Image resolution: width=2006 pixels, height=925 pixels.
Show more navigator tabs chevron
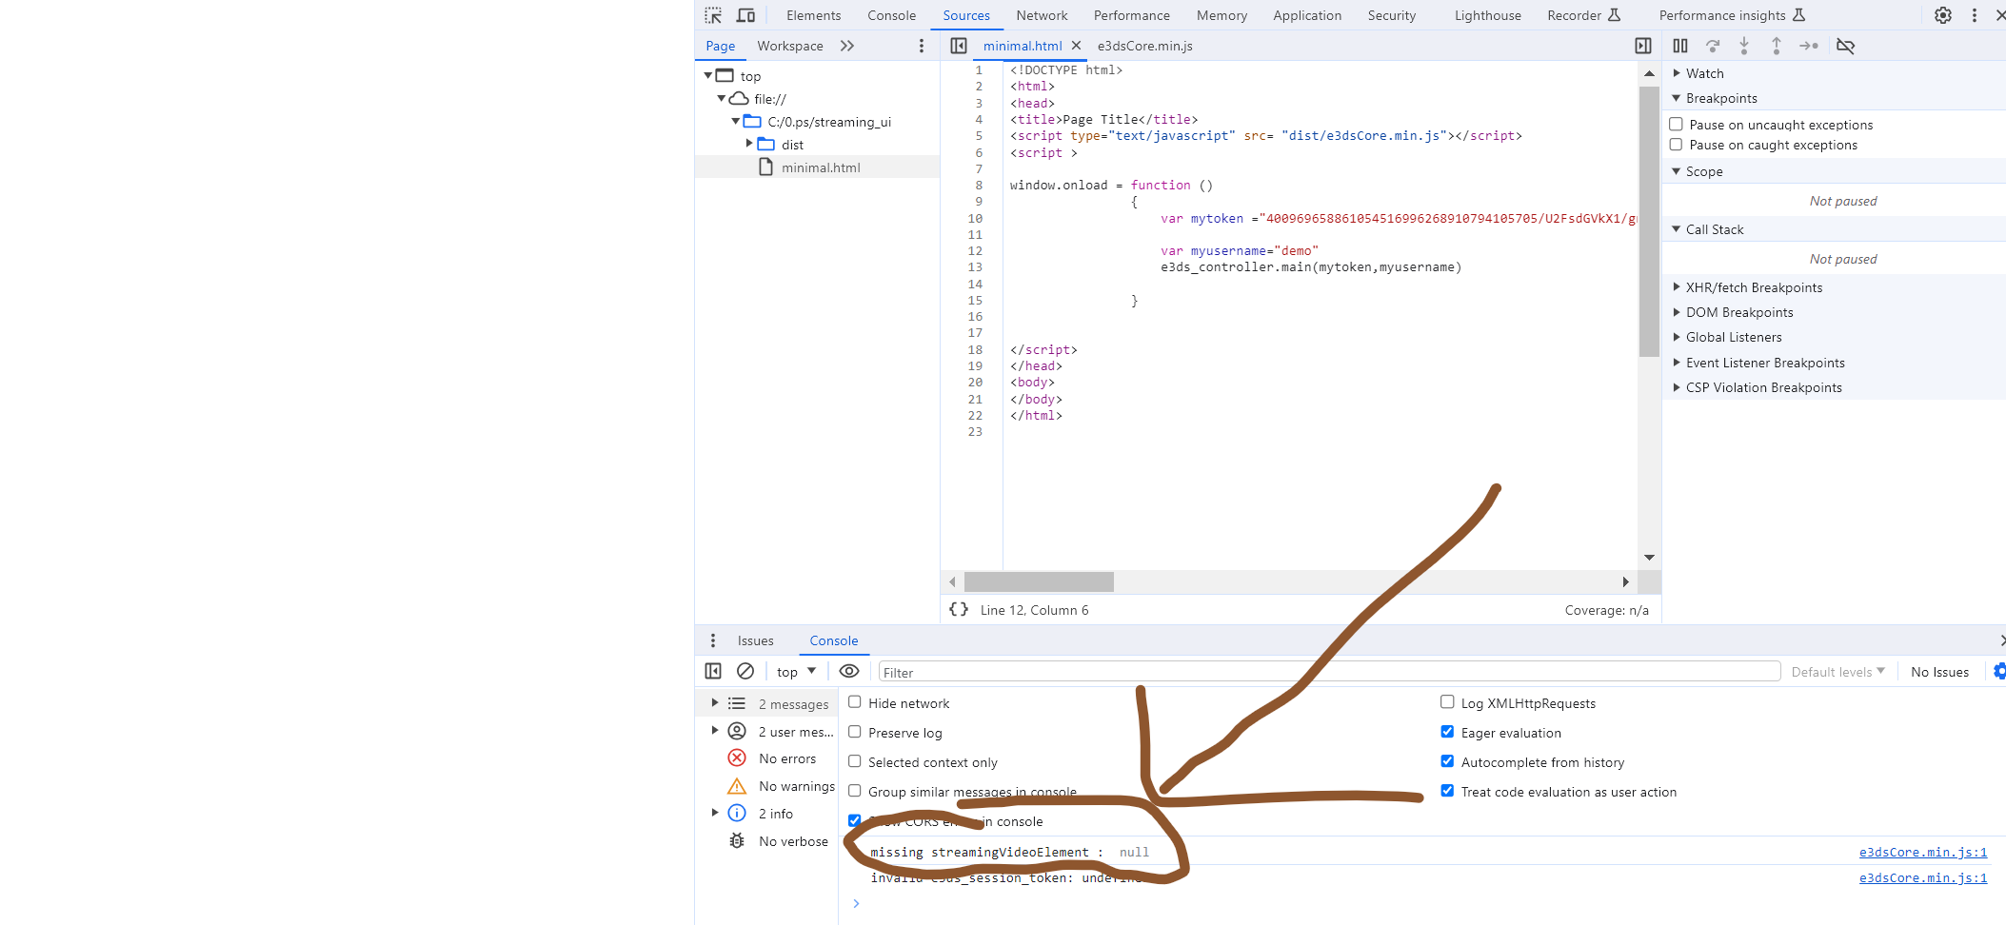(847, 46)
